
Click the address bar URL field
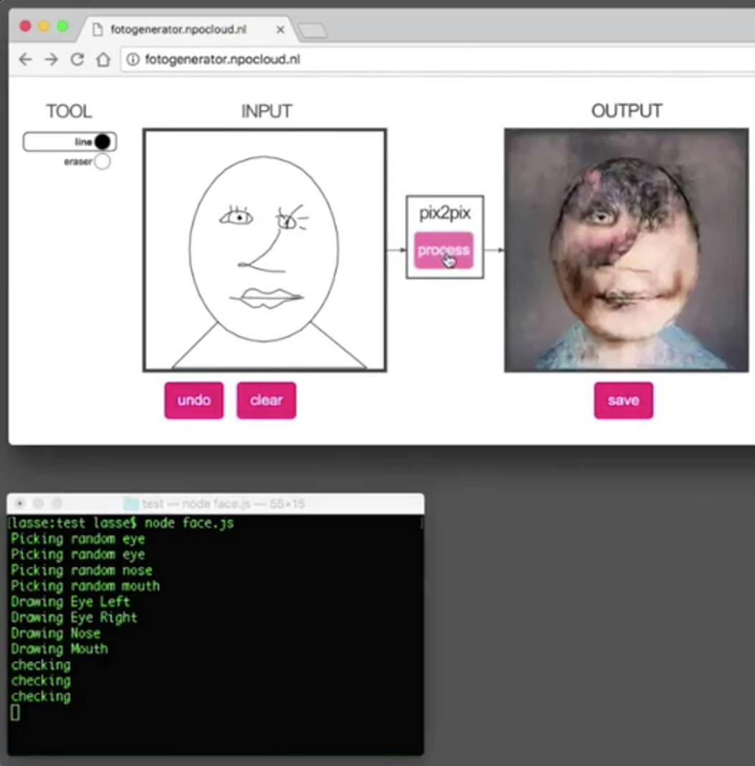(x=438, y=59)
